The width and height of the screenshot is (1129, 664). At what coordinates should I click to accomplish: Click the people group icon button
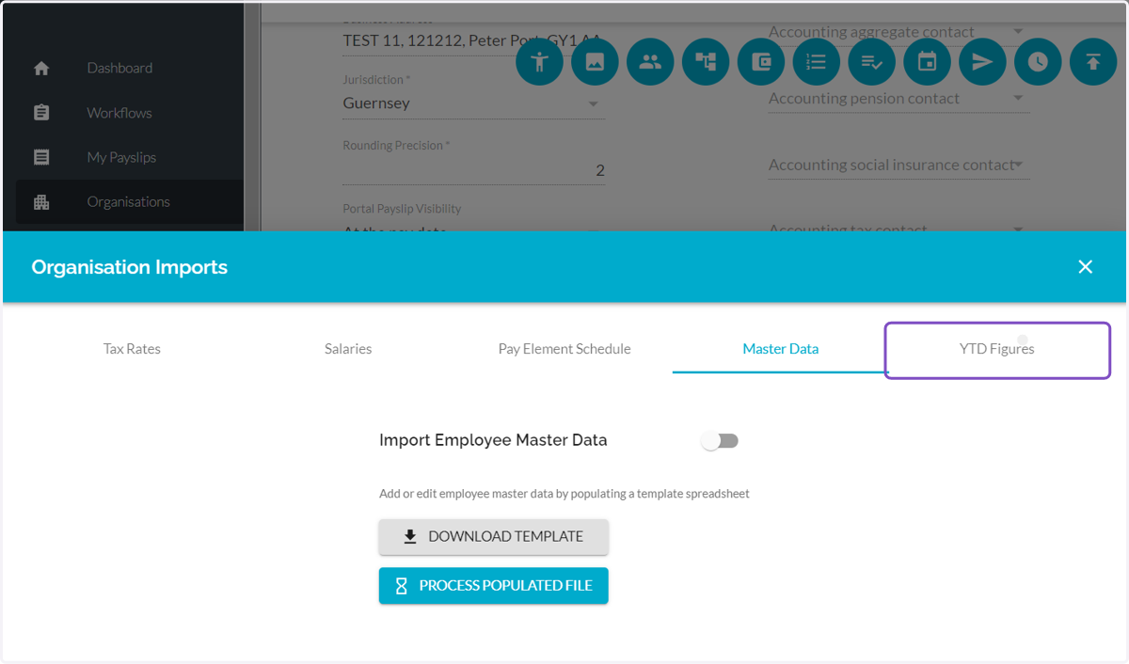tap(650, 61)
